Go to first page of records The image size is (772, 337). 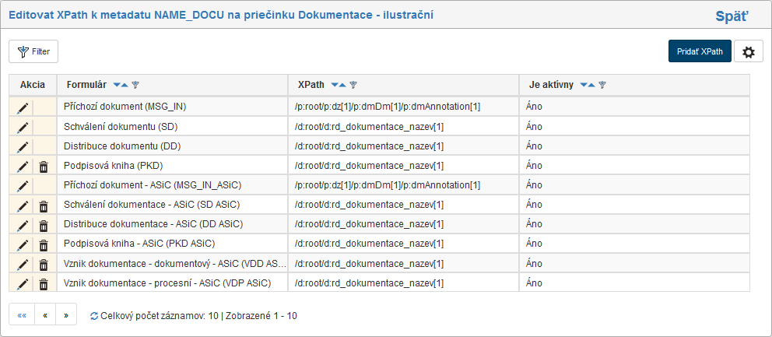(22, 315)
